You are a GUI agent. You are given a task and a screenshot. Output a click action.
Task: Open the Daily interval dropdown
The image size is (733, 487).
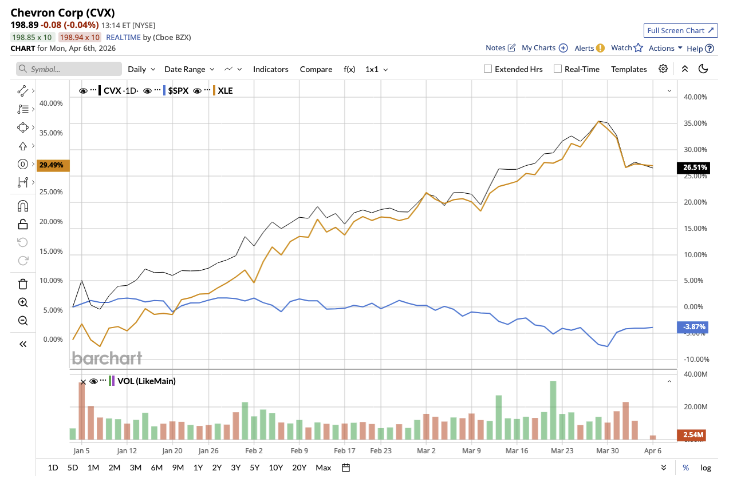pos(141,69)
